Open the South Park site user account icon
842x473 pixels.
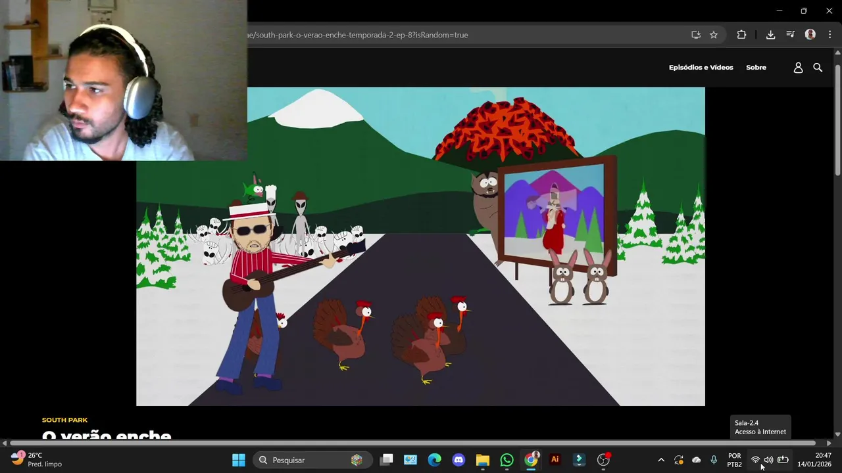(x=798, y=67)
